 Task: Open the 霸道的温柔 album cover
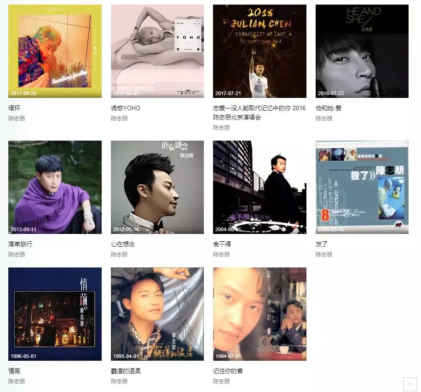click(157, 314)
